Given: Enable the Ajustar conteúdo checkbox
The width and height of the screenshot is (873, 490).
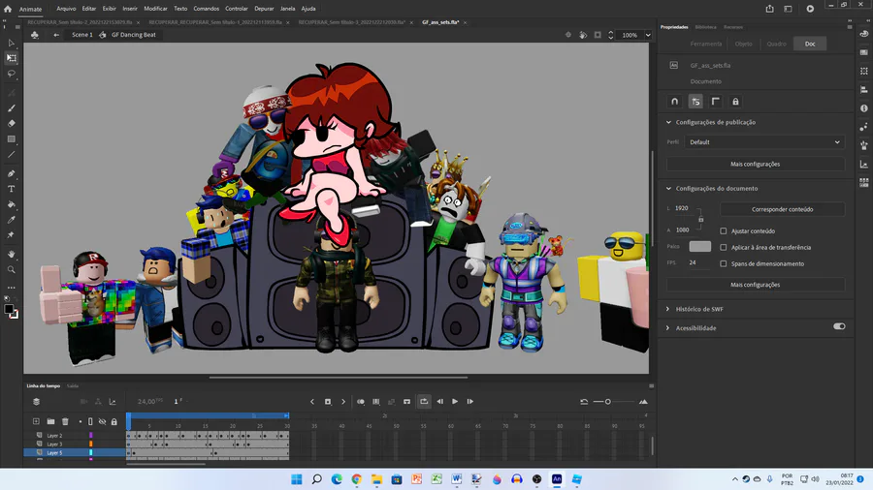Looking at the screenshot, I should click(x=724, y=231).
